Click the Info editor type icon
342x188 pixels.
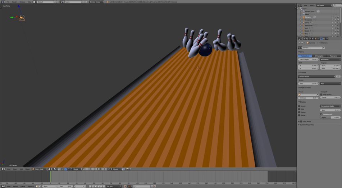point(3,2)
